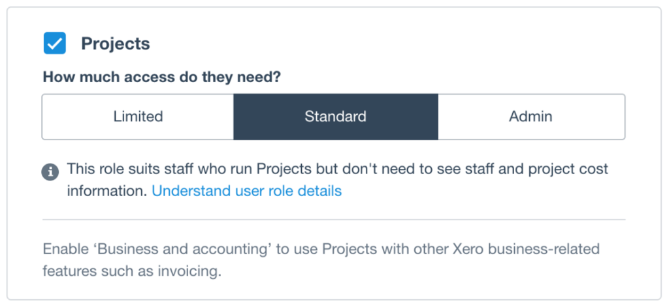This screenshot has height=307, width=669.
Task: Click the 'How much access do they need?' heading
Action: (x=162, y=78)
